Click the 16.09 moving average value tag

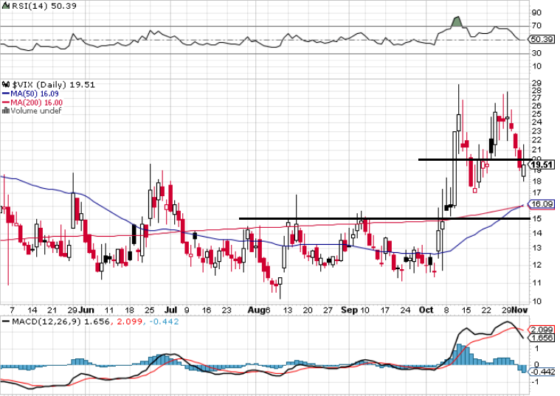542,204
